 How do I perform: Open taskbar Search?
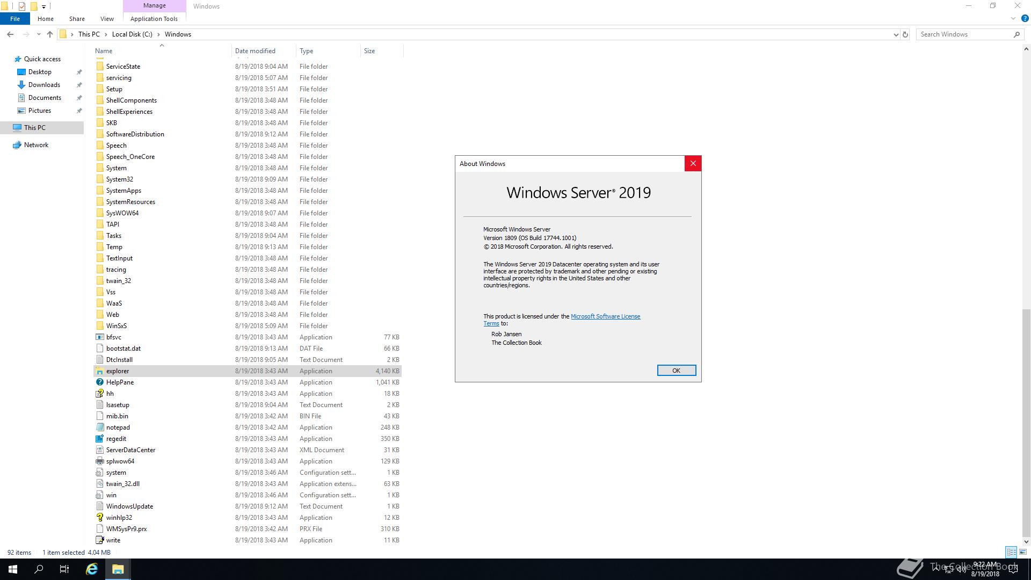click(39, 569)
